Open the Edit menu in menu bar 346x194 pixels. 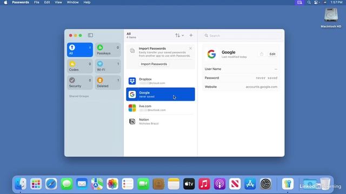47,2
